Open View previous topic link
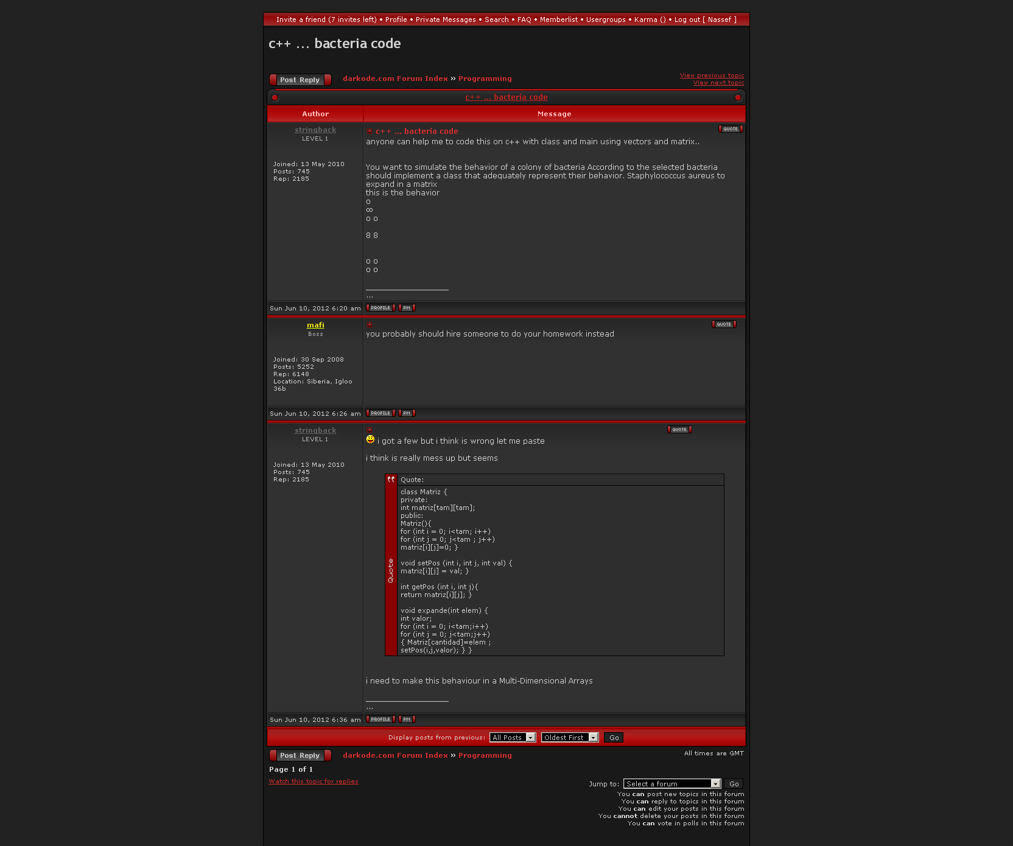The image size is (1013, 846). coord(712,75)
